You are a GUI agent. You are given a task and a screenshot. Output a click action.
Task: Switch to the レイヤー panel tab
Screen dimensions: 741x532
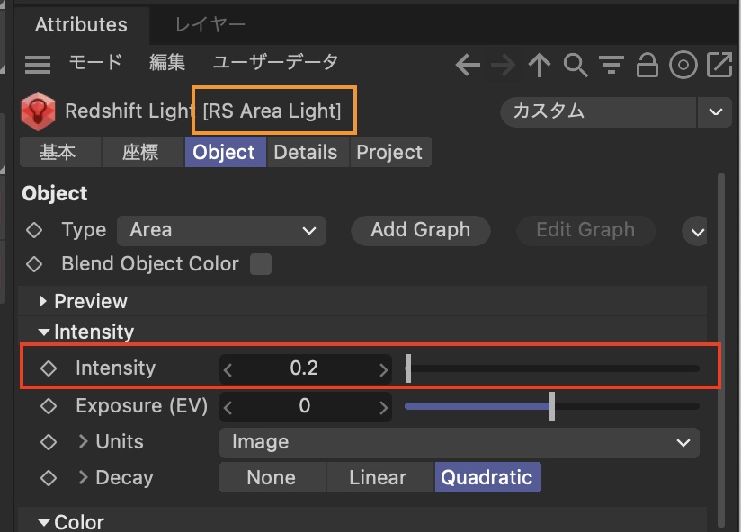pos(210,24)
